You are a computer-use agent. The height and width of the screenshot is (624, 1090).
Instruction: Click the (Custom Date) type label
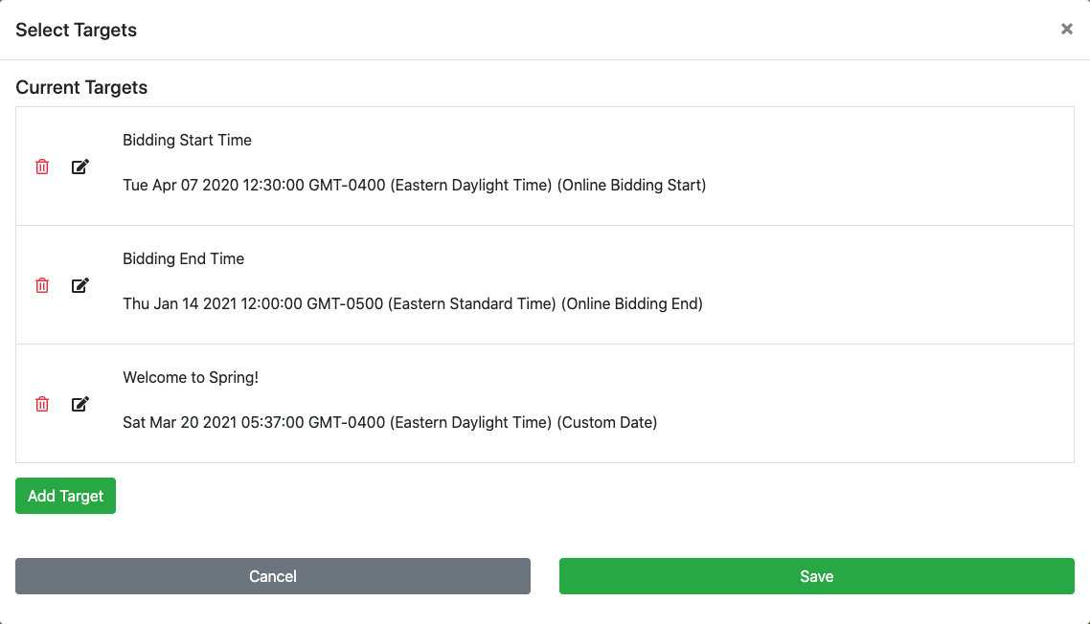(607, 423)
